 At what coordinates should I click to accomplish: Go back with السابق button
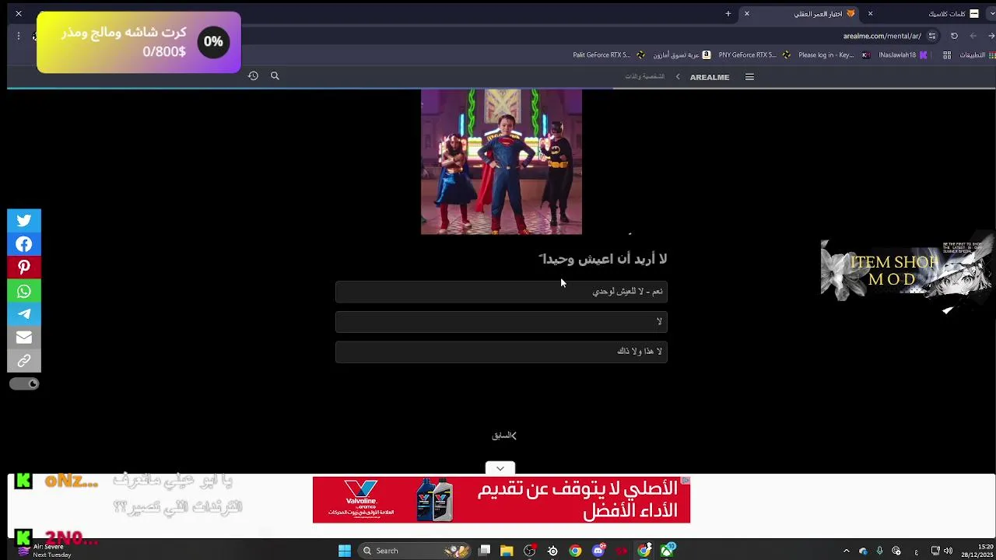(x=503, y=436)
